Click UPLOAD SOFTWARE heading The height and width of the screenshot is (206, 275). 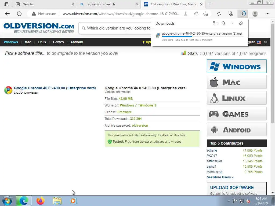(232, 187)
